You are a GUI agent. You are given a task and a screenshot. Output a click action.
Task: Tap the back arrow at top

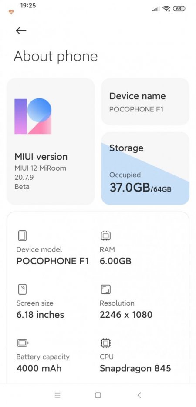[21, 30]
